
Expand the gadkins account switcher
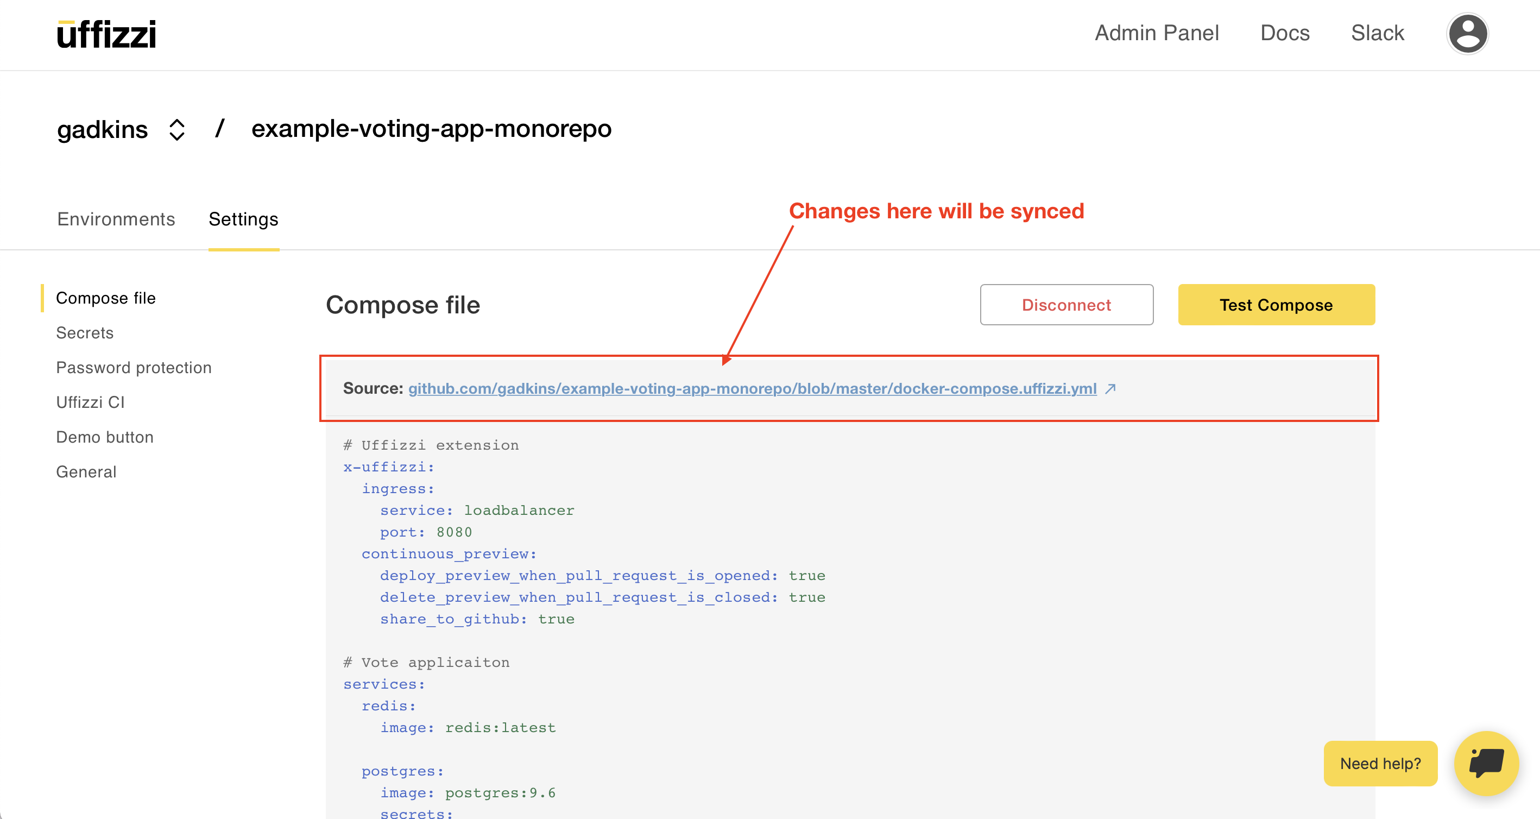[x=176, y=129]
